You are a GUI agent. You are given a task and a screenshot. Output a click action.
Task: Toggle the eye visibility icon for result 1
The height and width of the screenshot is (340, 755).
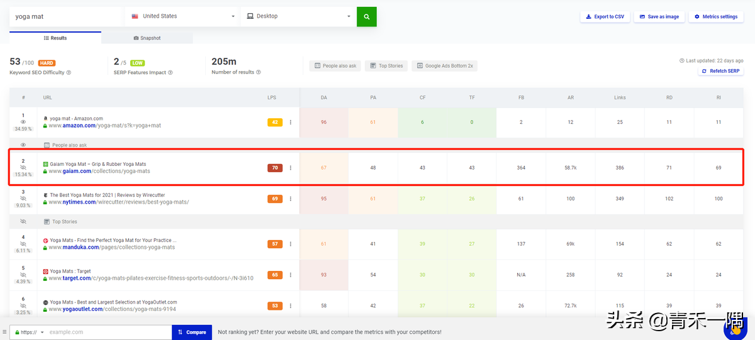click(x=23, y=122)
